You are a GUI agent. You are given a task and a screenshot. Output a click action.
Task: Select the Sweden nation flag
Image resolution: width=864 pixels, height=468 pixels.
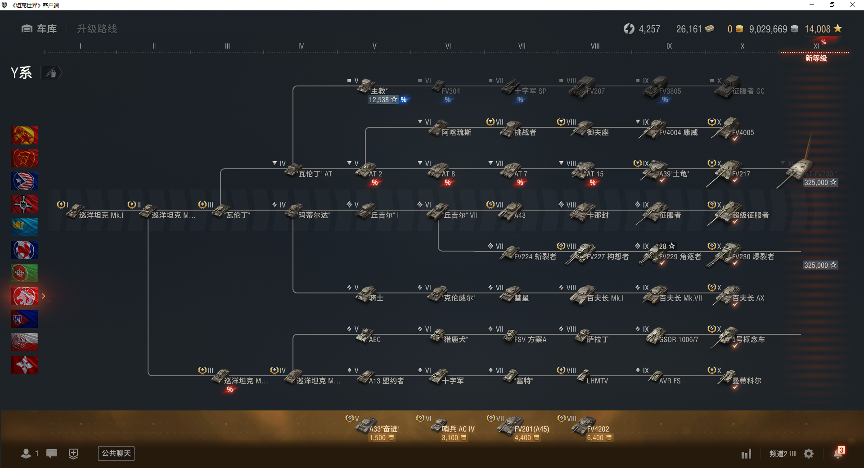tap(24, 227)
